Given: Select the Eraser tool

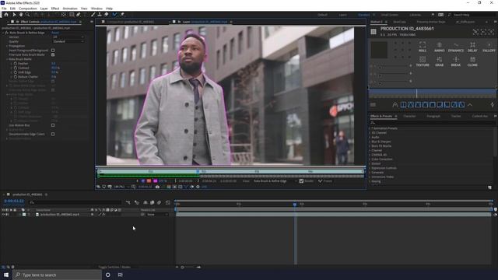Looking at the screenshot, I should click(107, 15).
